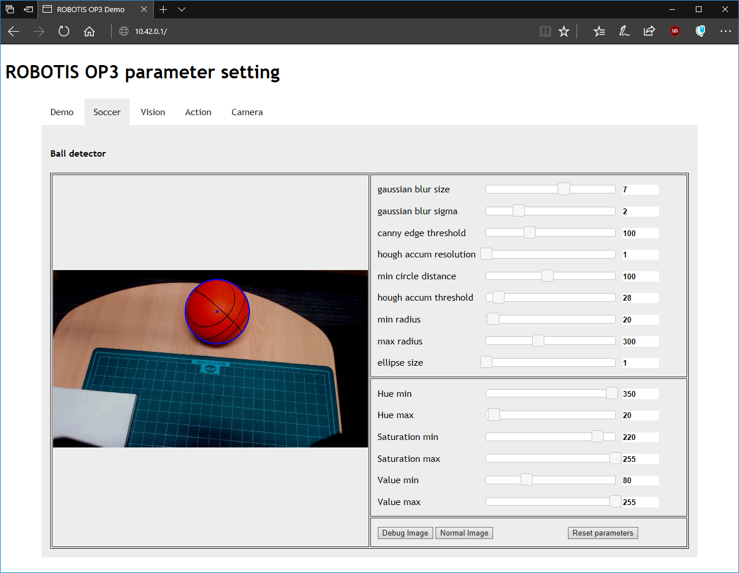The height and width of the screenshot is (573, 739).
Task: Open the favorites hub
Action: pos(599,32)
